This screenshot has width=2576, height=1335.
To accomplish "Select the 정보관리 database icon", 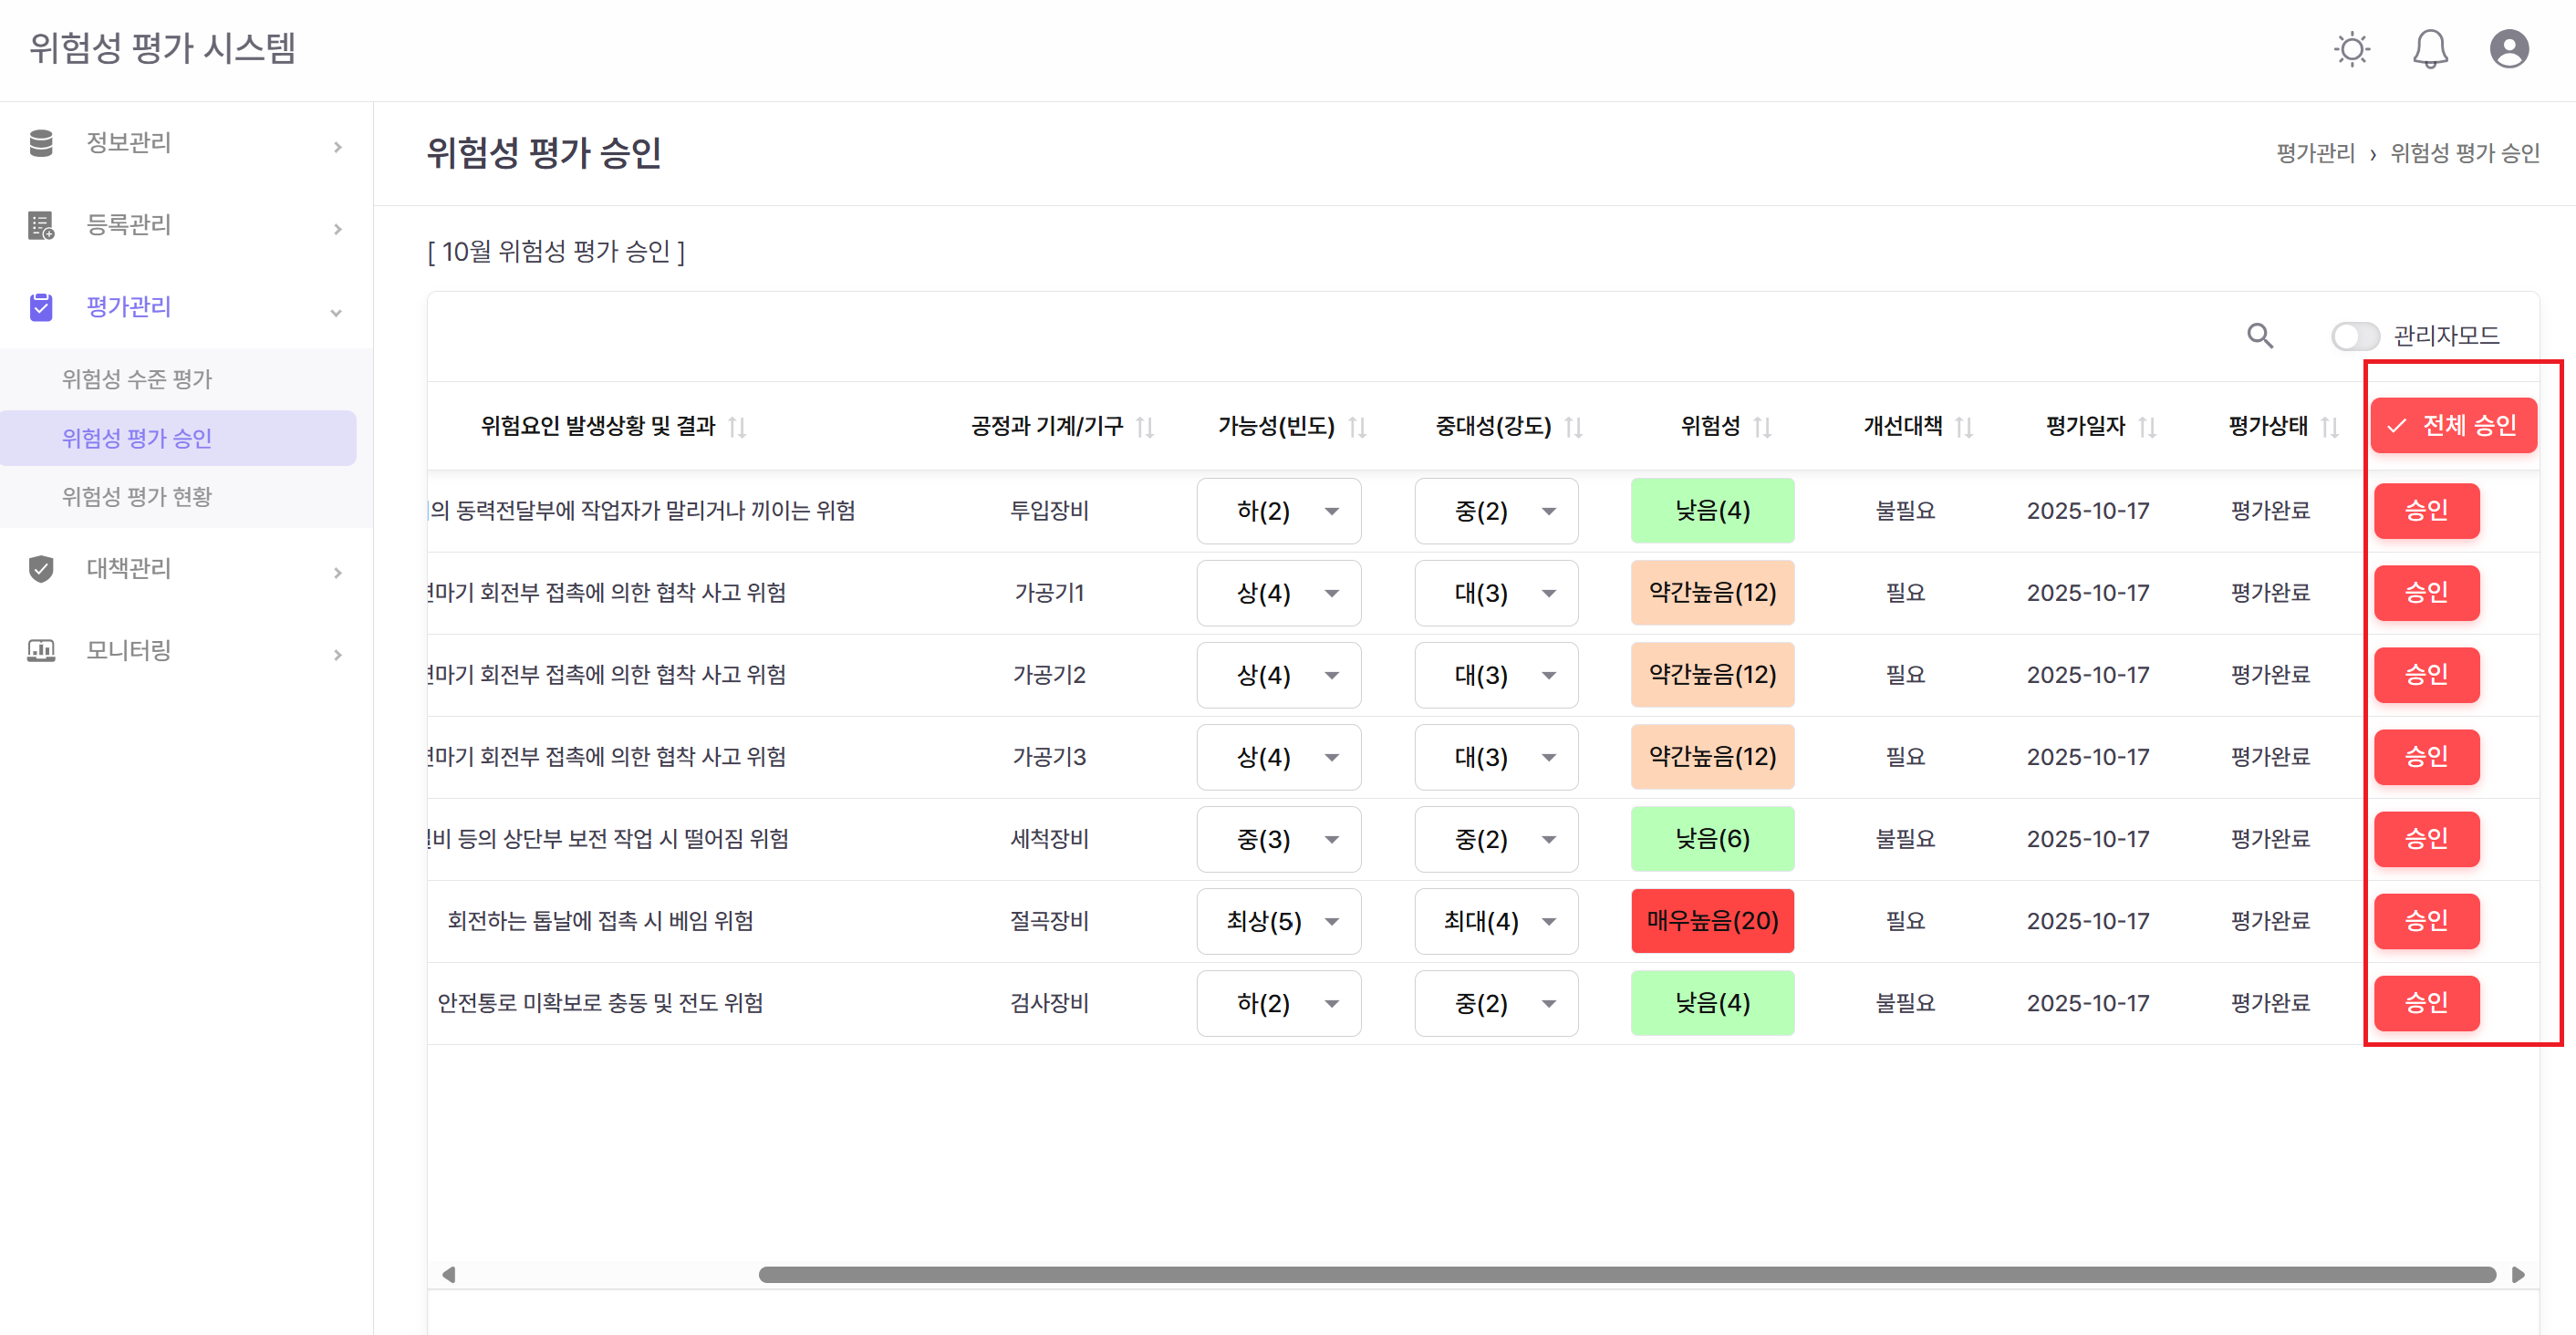I will 41,143.
